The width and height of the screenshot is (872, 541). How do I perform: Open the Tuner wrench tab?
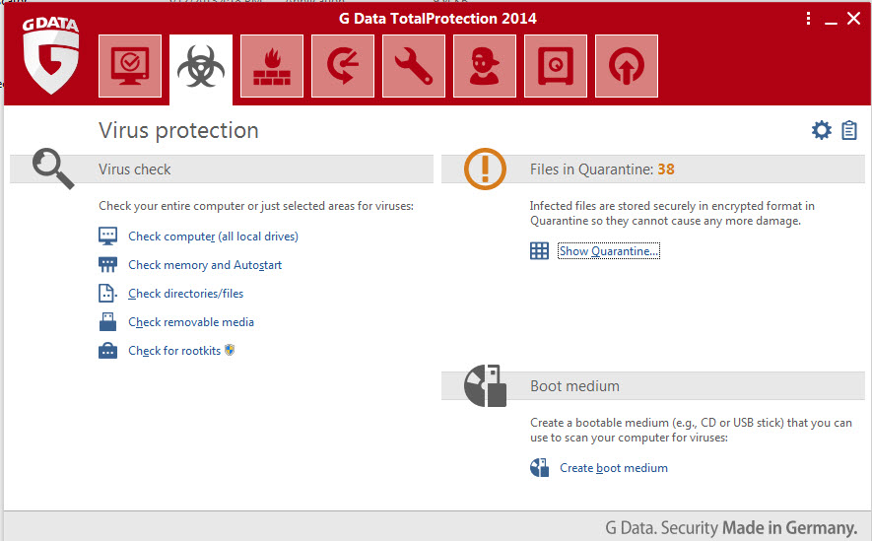click(x=414, y=66)
